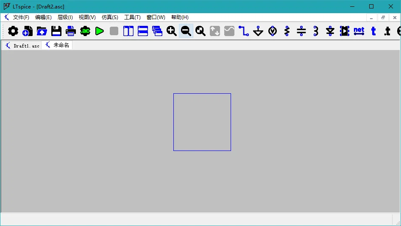Screen dimensions: 401x226
Task: Minimize the inner document window
Action: (x=371, y=18)
